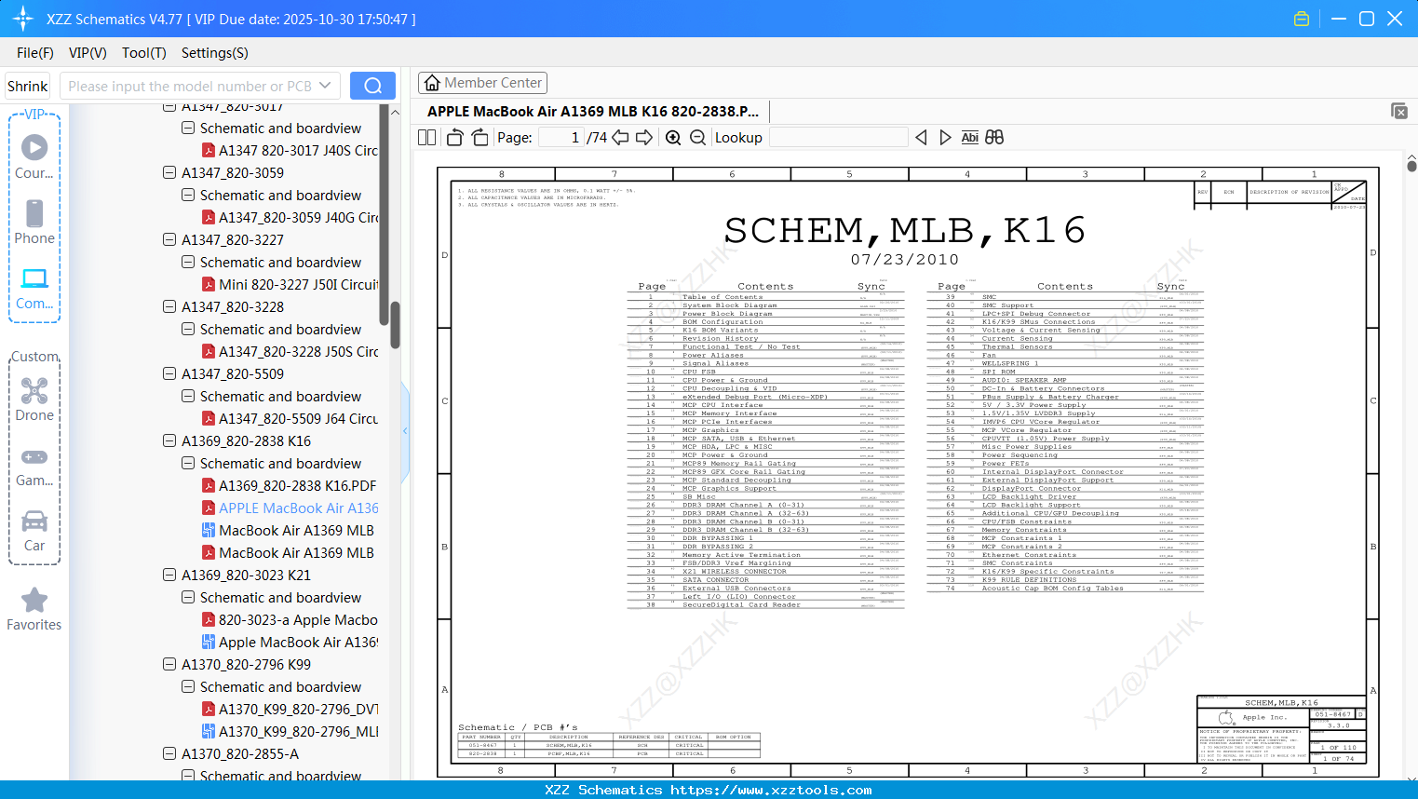Viewport: 1418px width, 799px height.
Task: Collapse the A1347_820-5509 tree node
Action: click(169, 373)
